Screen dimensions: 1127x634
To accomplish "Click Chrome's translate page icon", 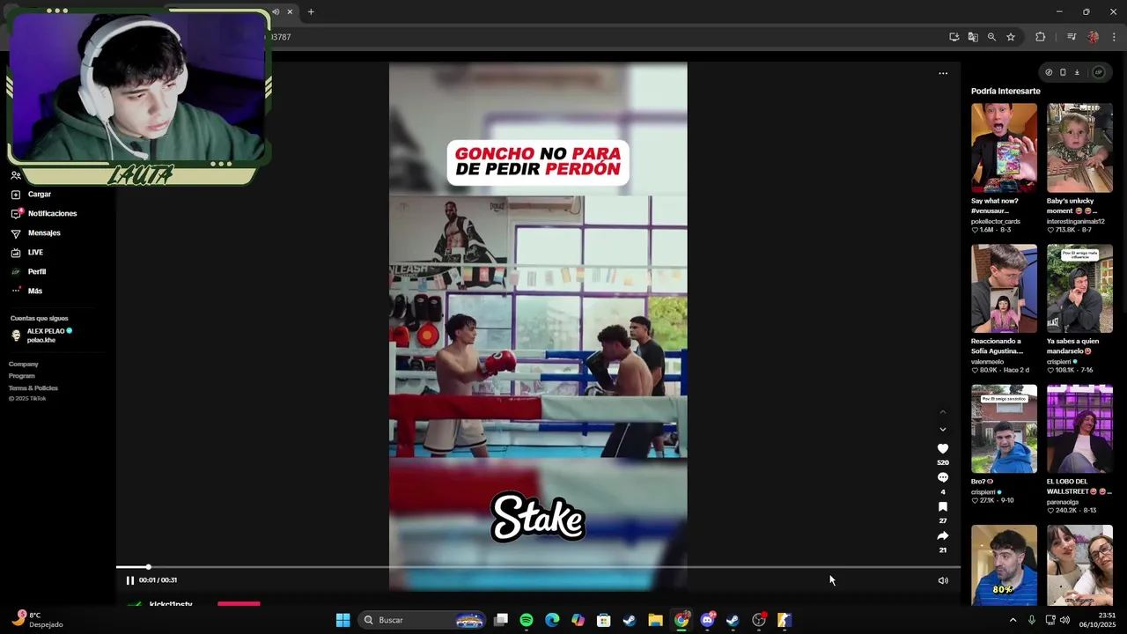I will (x=973, y=37).
